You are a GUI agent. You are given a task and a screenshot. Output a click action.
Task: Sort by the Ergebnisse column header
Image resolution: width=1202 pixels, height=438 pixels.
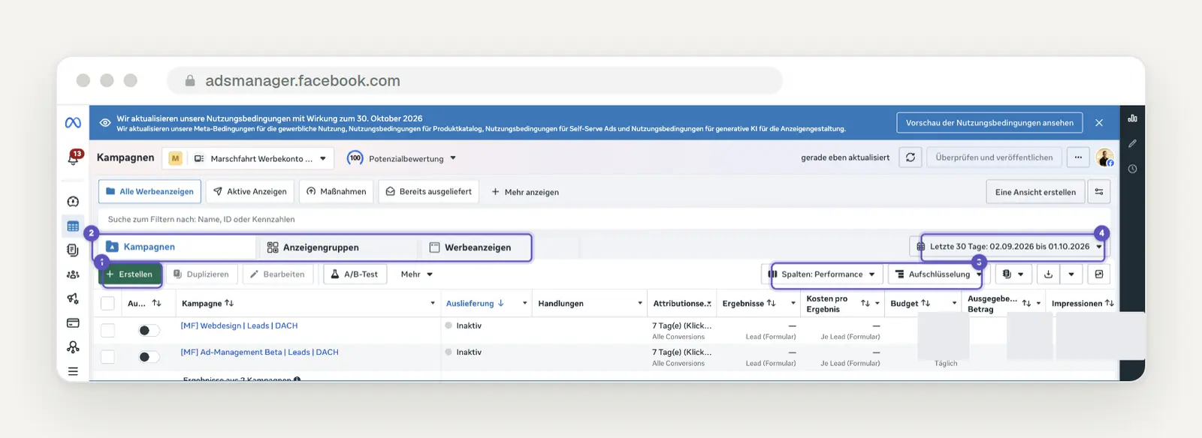[748, 304]
